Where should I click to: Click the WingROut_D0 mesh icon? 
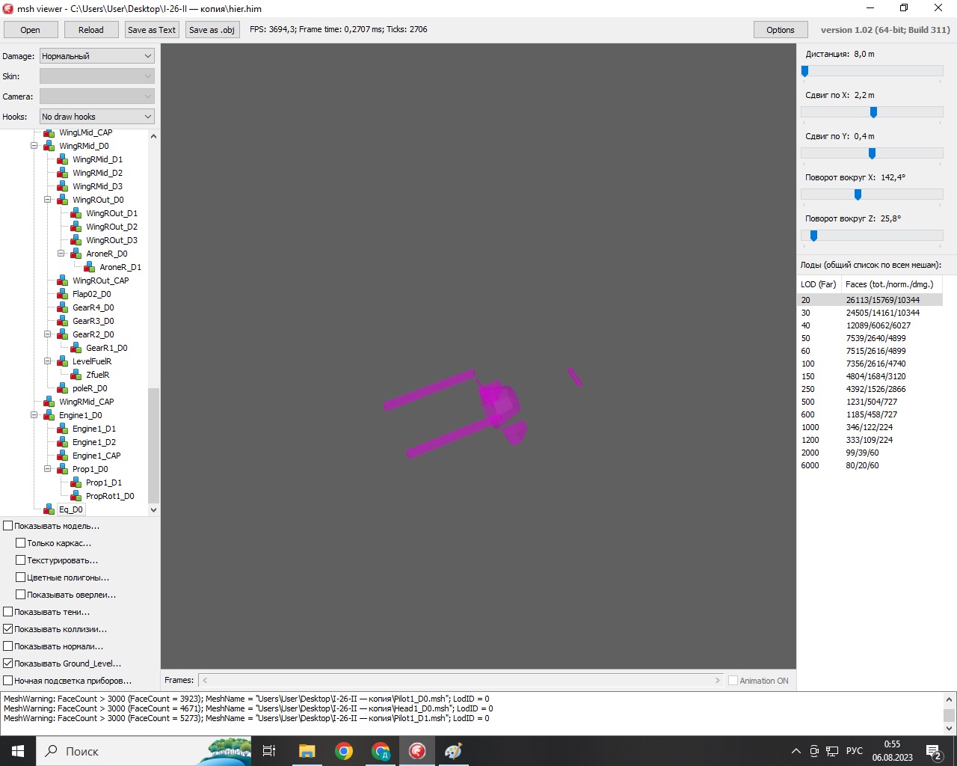click(x=63, y=200)
